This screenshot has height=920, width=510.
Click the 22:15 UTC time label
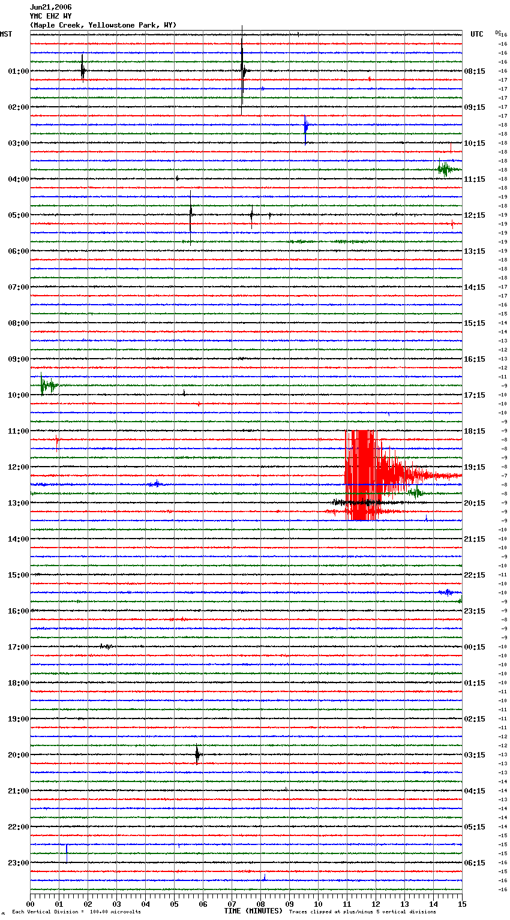(x=475, y=575)
